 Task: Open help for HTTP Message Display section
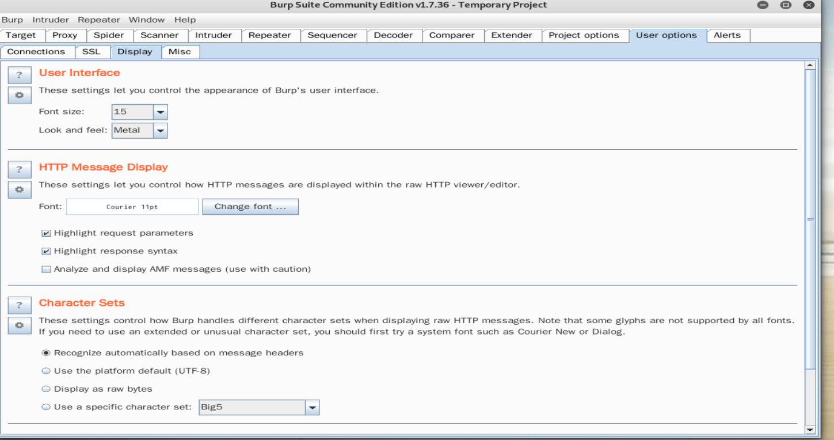pyautogui.click(x=19, y=170)
